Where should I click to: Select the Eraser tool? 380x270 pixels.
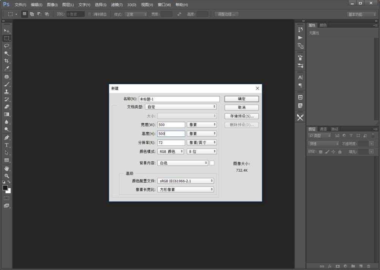point(6,107)
